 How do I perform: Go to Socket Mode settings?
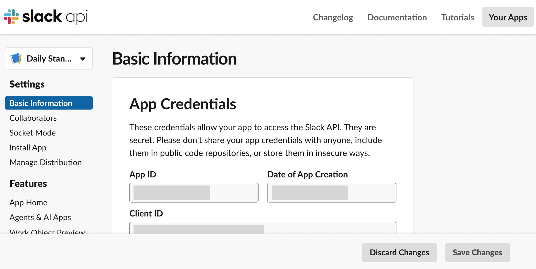[33, 133]
